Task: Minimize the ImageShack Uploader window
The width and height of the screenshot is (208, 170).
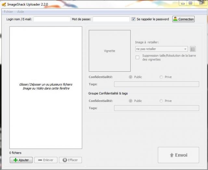Action: click(x=183, y=3)
